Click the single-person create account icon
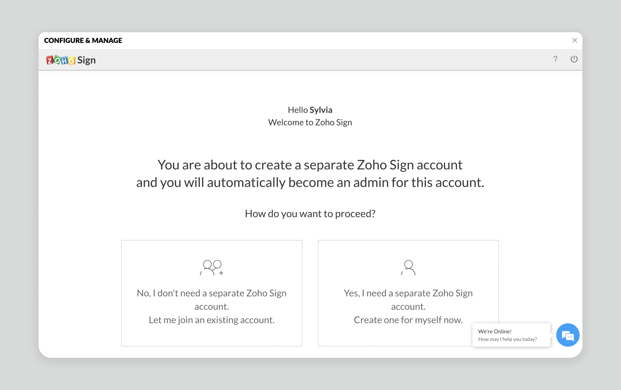Viewport: 621px width, 390px height. coord(408,268)
